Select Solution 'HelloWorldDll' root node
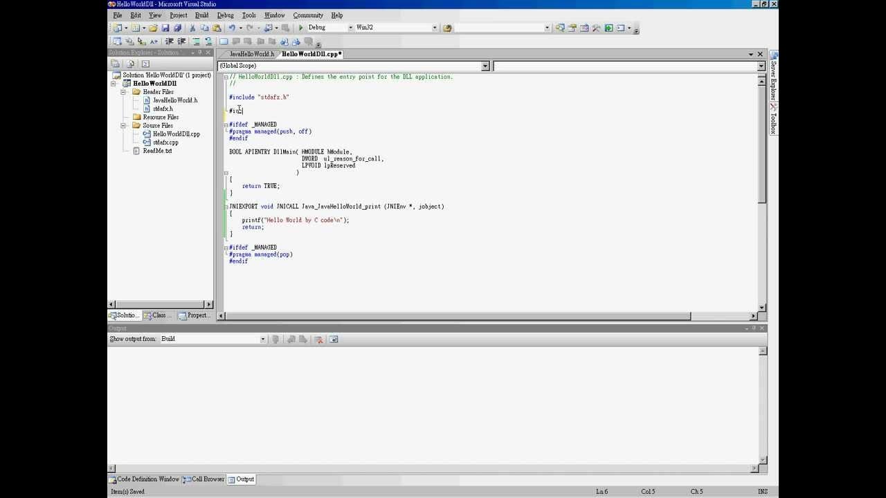 [x=166, y=75]
